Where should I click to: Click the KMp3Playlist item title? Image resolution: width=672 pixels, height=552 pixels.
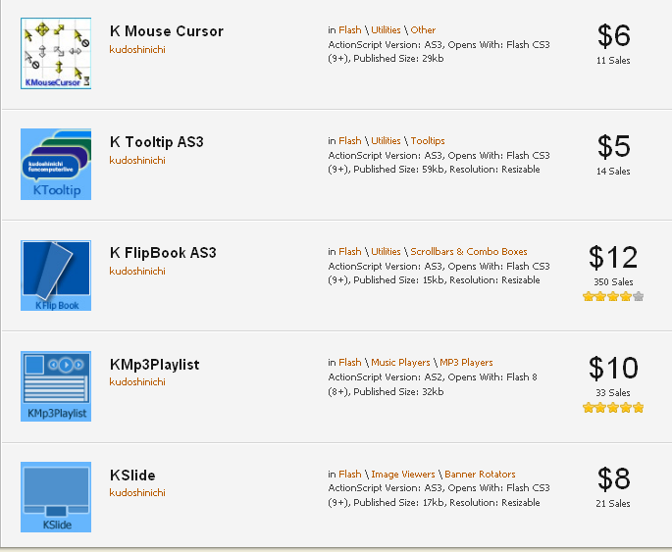click(x=154, y=365)
